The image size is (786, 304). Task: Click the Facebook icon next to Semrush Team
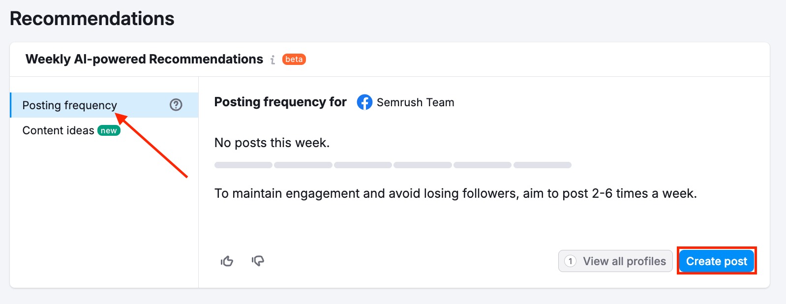(364, 103)
